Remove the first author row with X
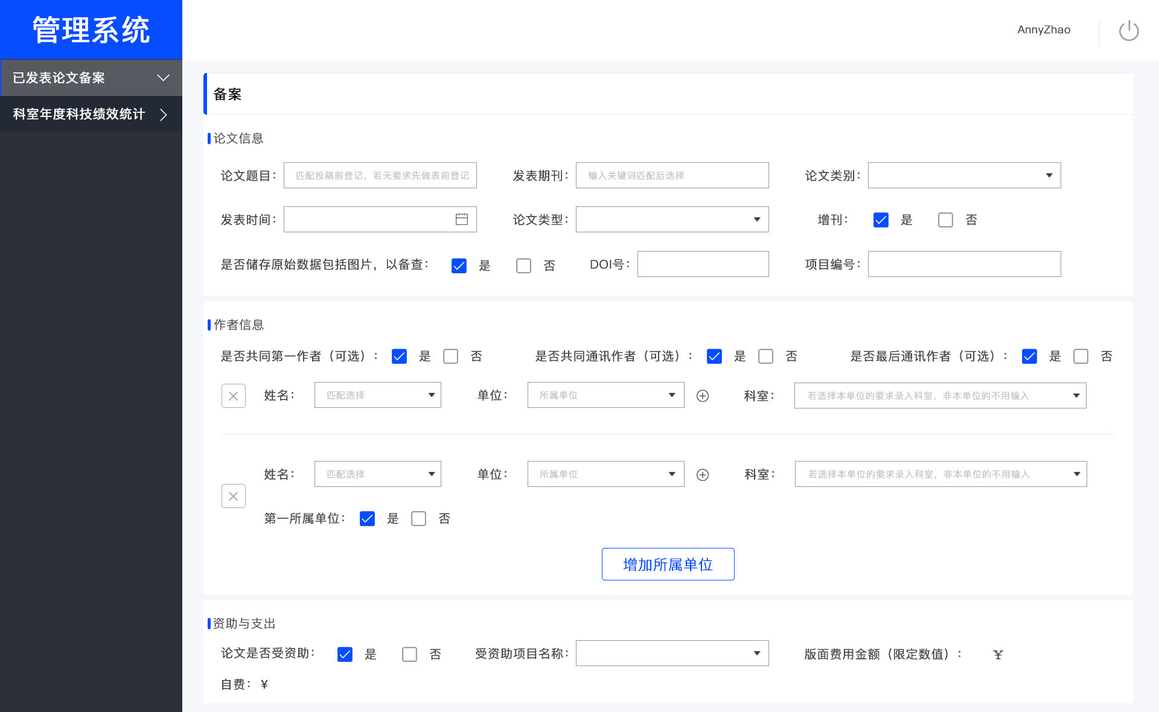Image resolution: width=1159 pixels, height=712 pixels. tap(233, 396)
